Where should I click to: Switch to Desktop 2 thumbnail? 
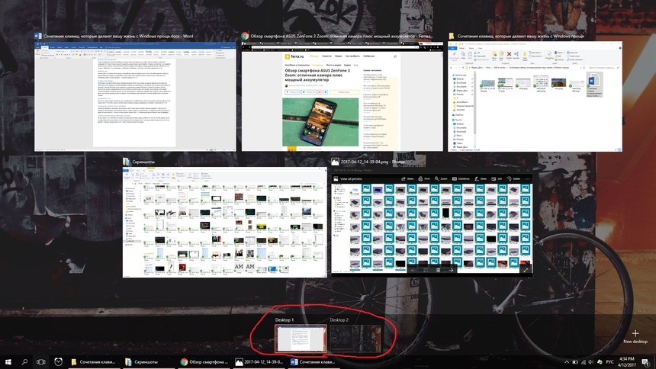coord(355,338)
